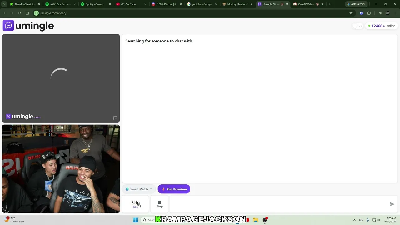
Task: View site information for umingle.com
Action: pos(36,13)
